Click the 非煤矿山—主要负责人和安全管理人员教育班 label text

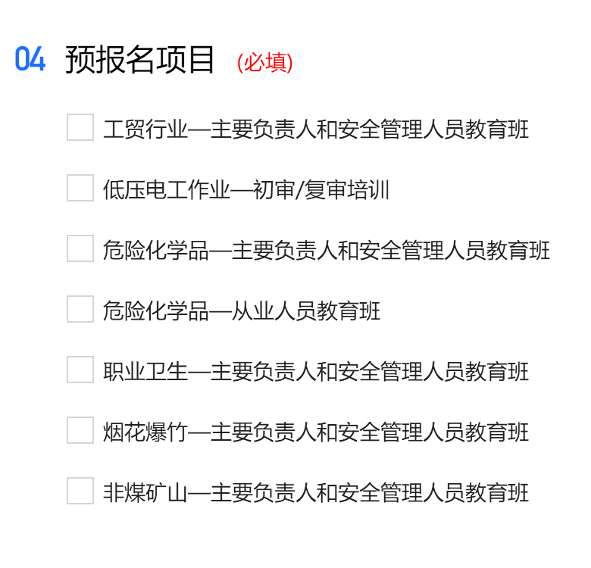pyautogui.click(x=316, y=493)
